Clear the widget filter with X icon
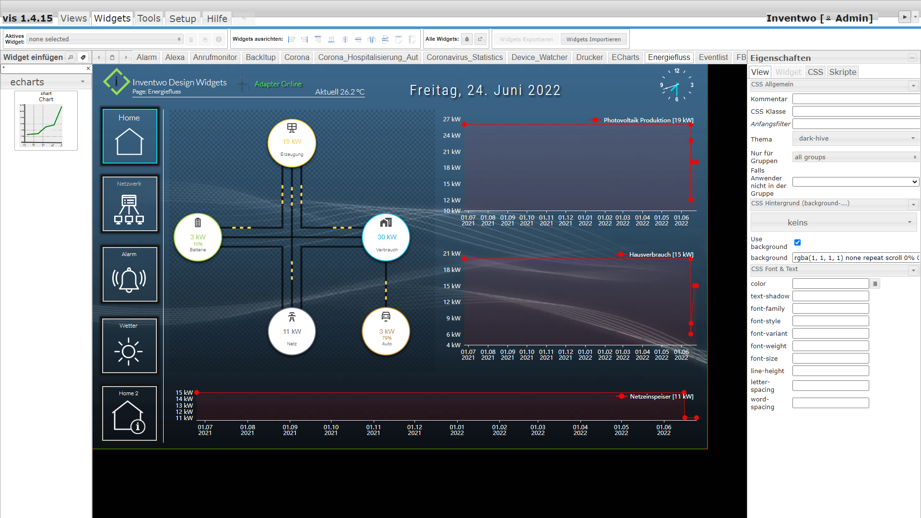 (88, 69)
